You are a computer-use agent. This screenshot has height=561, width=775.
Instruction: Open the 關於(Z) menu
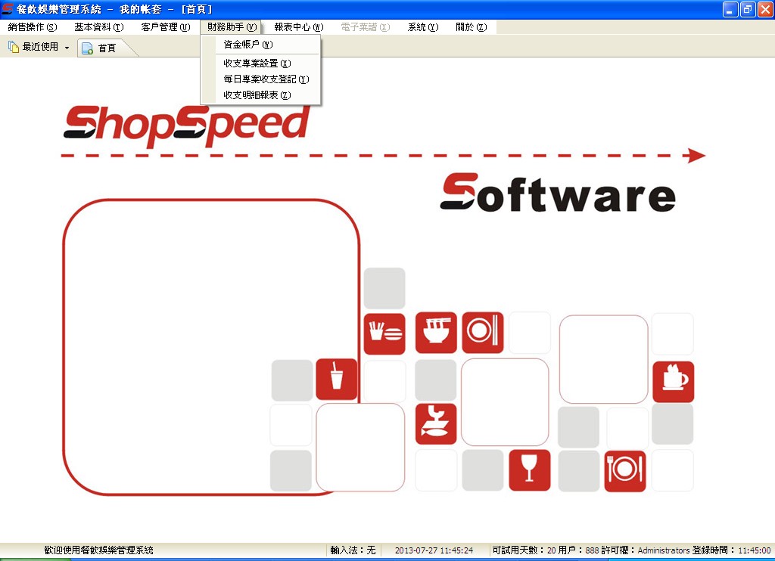point(471,27)
